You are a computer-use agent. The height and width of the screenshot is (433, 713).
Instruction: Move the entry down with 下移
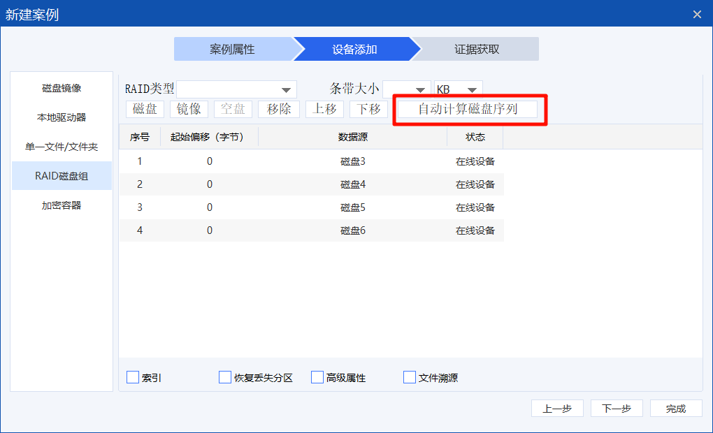click(x=368, y=109)
